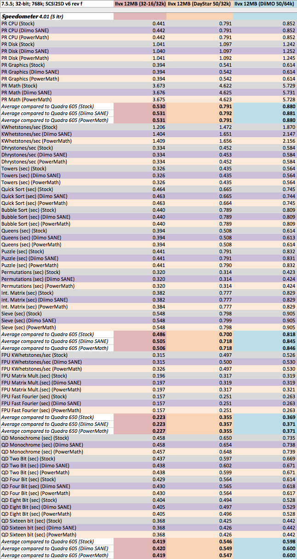Click the 1.092 PR Disk value
This screenshot has width=297, height=559.
click(225, 58)
